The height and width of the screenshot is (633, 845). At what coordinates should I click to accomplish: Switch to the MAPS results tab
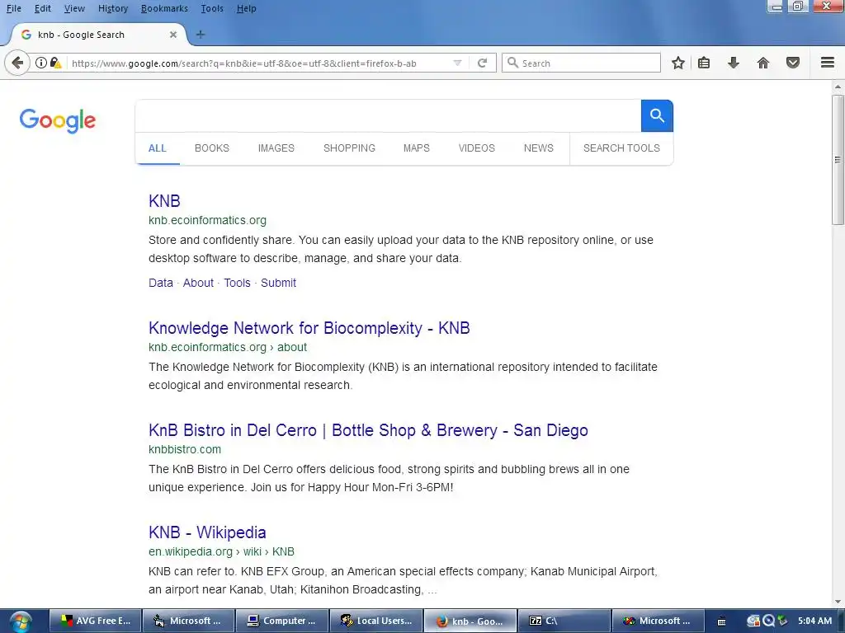(417, 148)
